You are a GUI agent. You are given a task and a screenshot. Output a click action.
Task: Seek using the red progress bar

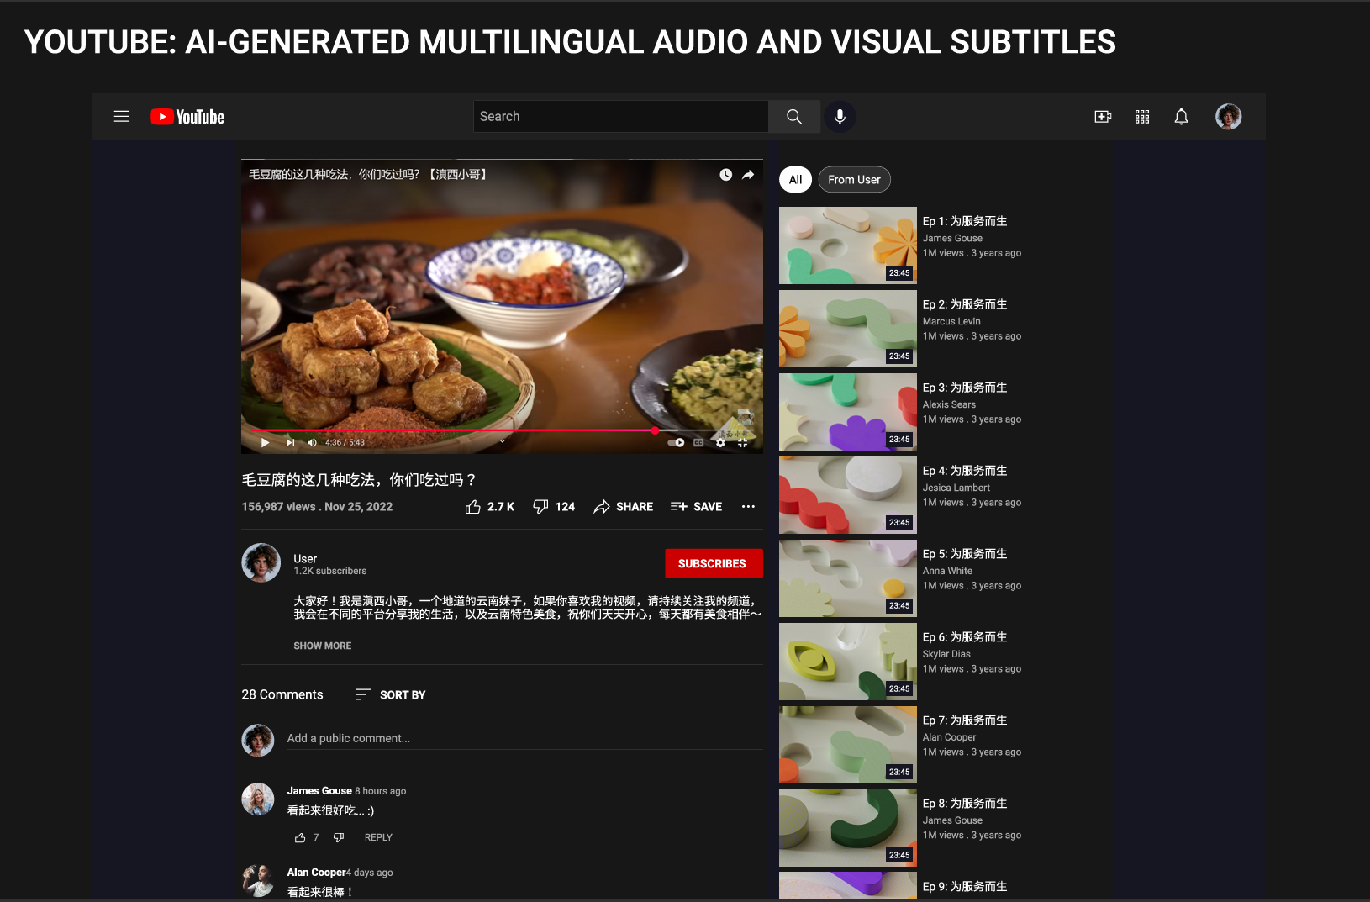point(504,430)
